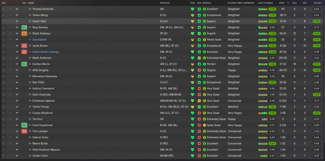The image size is (325, 161).
Task: Click Carlton Morris's Perfect morale arrow icon
Action: [x=204, y=64]
